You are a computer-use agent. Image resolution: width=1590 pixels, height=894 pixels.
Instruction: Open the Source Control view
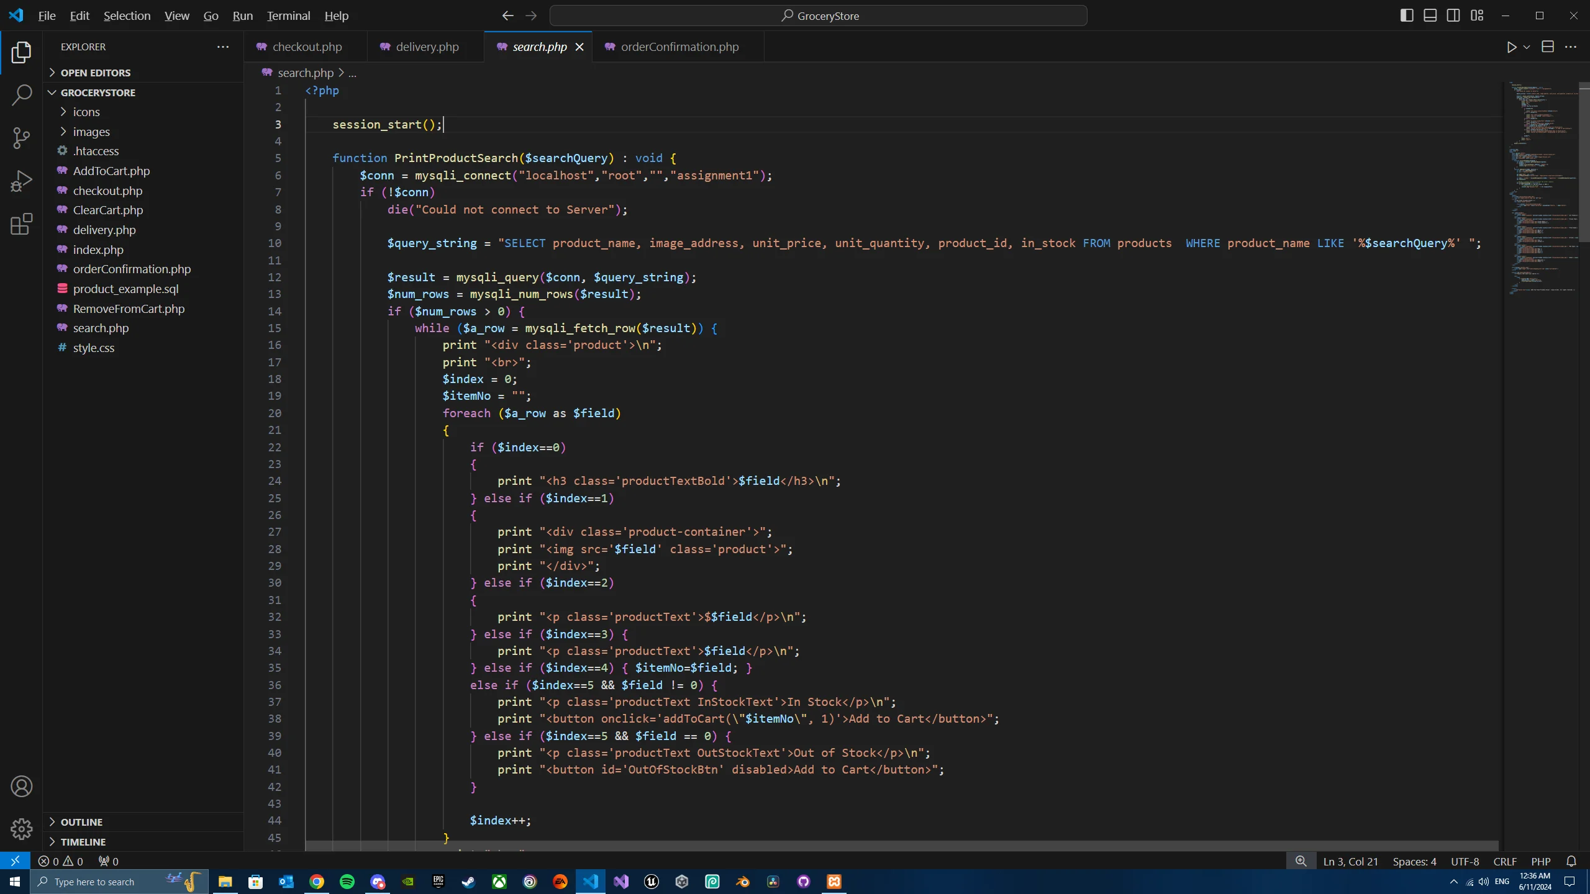pyautogui.click(x=21, y=138)
